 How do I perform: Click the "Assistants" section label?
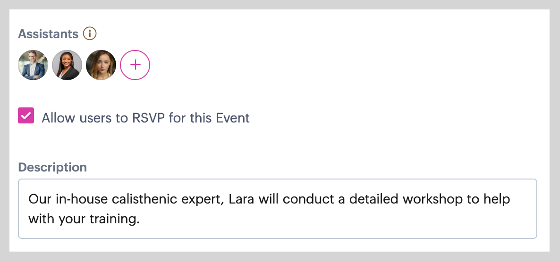[48, 34]
